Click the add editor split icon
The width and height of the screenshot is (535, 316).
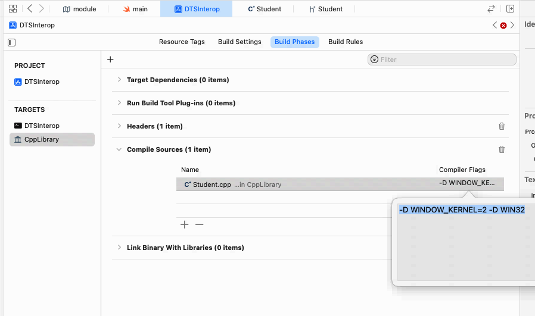click(x=510, y=9)
